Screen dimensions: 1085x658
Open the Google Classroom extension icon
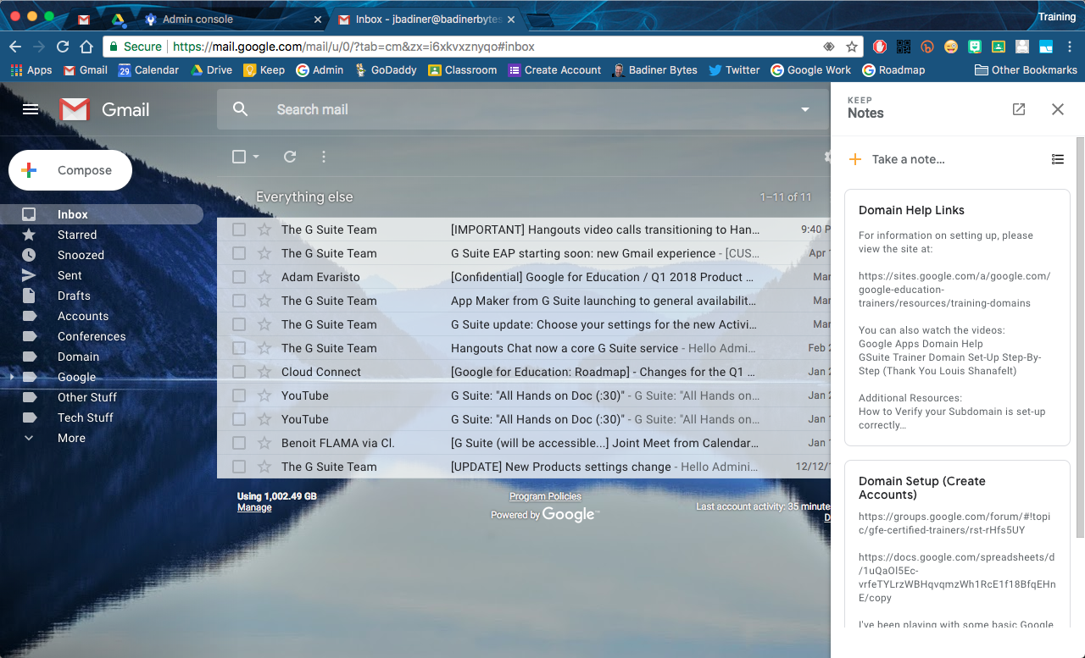pyautogui.click(x=999, y=47)
